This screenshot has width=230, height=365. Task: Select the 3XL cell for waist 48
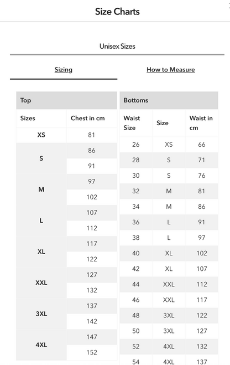click(x=169, y=315)
